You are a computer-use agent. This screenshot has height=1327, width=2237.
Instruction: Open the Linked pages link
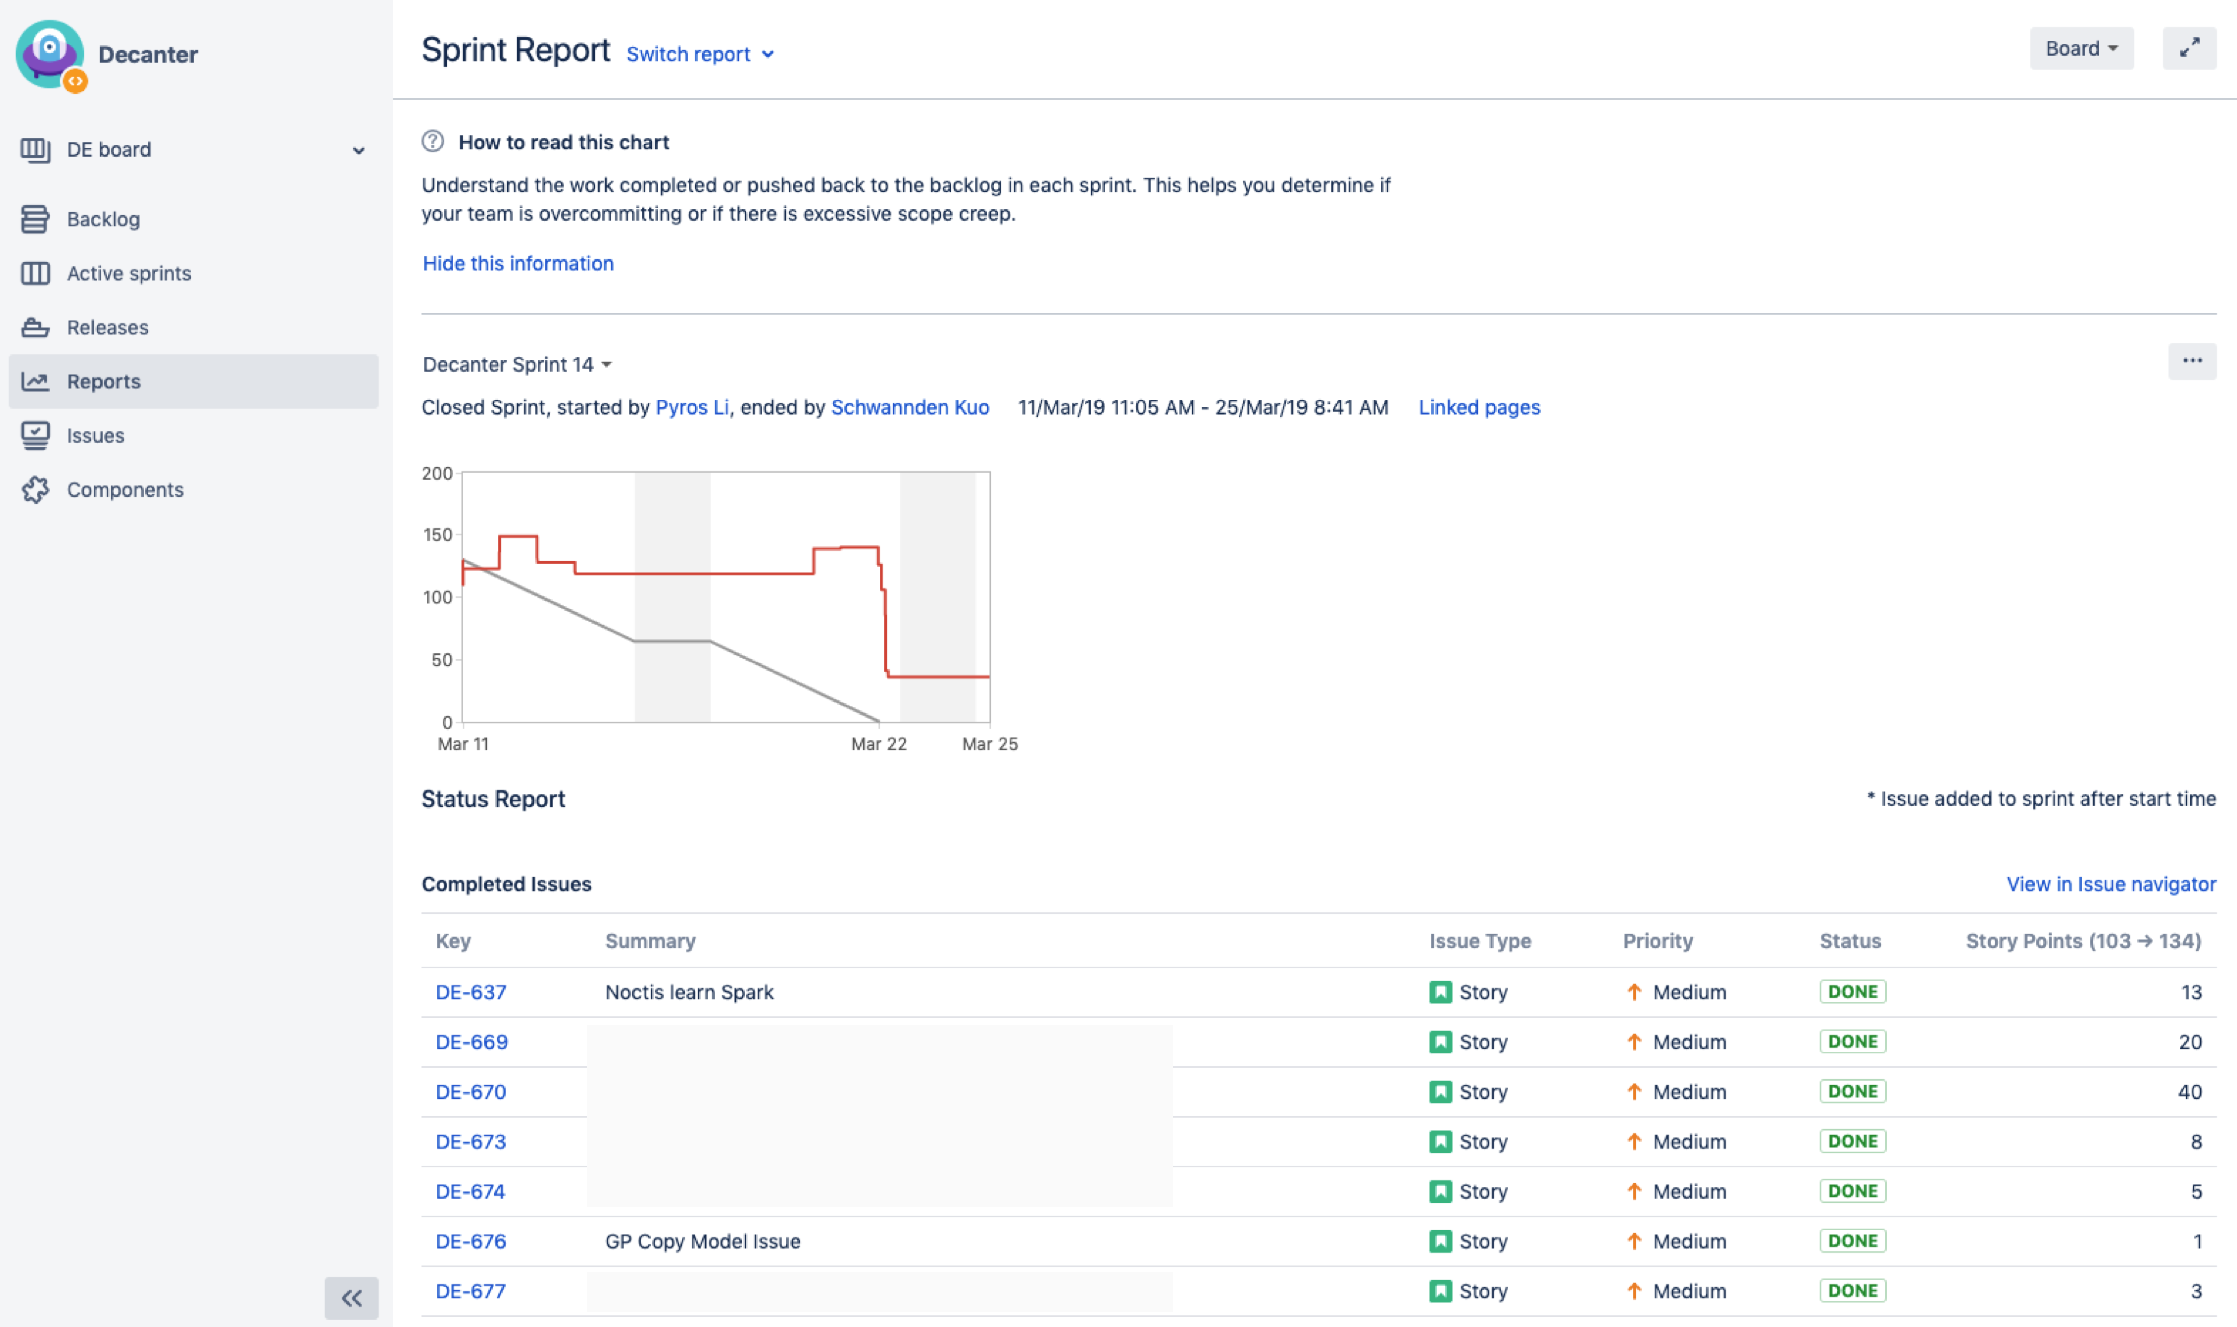point(1479,408)
